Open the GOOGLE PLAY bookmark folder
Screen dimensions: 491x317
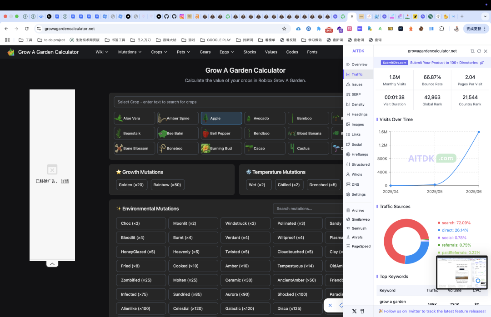pos(215,40)
